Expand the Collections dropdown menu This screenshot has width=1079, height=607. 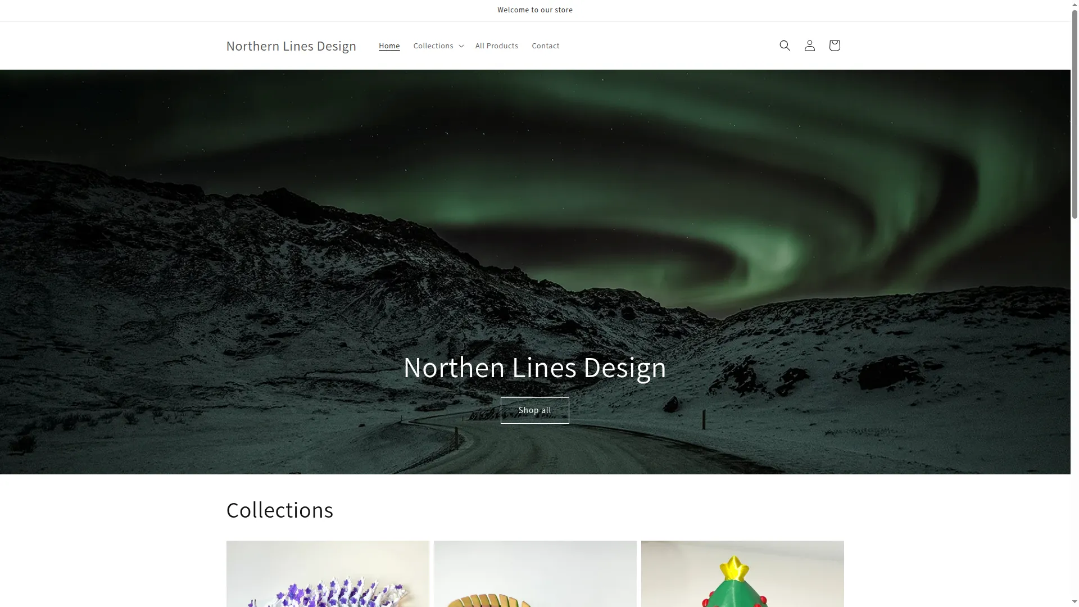point(438,46)
